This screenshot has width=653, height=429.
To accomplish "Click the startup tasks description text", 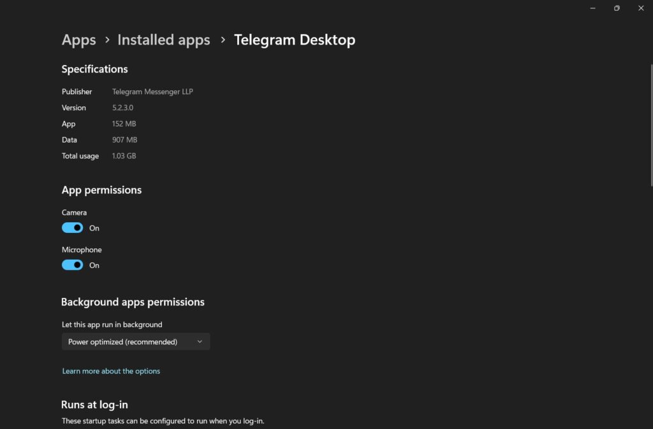I will [163, 421].
